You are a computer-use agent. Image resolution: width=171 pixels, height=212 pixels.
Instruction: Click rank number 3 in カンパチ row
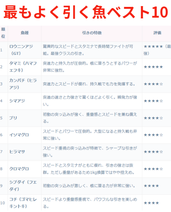[1, 84]
